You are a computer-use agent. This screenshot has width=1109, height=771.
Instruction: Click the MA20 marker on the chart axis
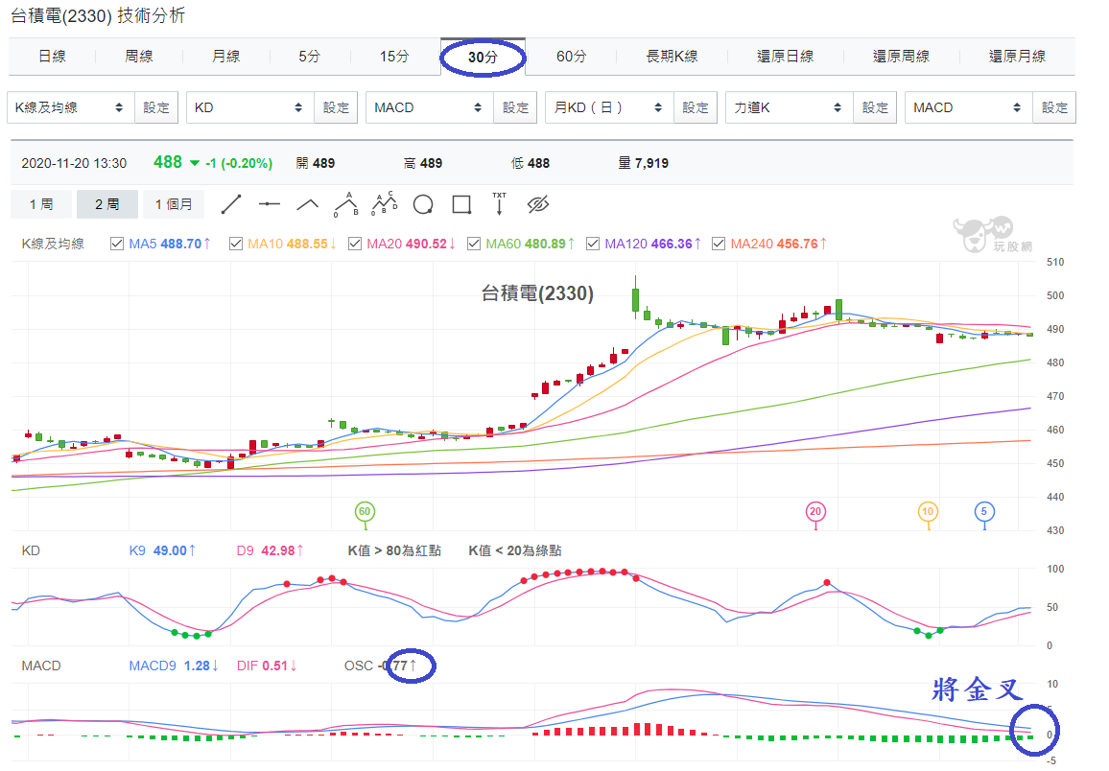pyautogui.click(x=815, y=512)
